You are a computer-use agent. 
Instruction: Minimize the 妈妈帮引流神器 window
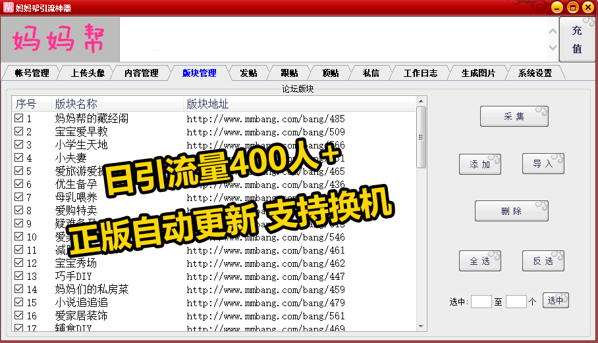pyautogui.click(x=557, y=7)
